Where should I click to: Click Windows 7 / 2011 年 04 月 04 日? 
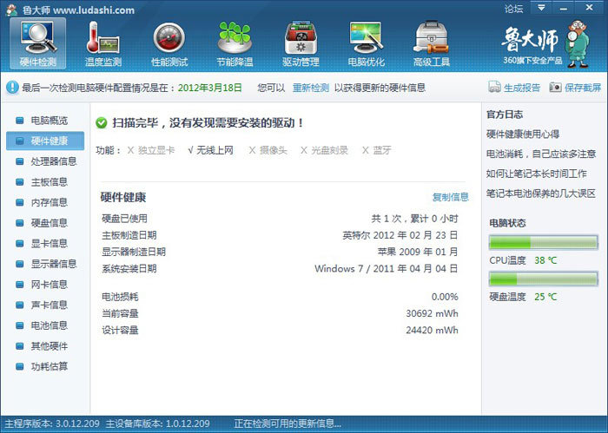387,268
